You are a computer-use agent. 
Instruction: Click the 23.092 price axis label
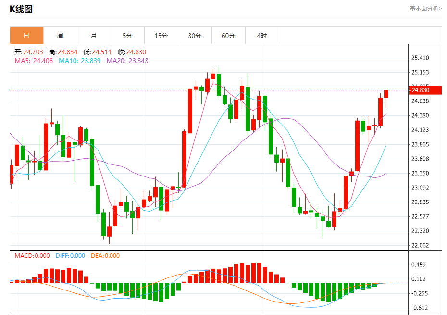coord(420,188)
